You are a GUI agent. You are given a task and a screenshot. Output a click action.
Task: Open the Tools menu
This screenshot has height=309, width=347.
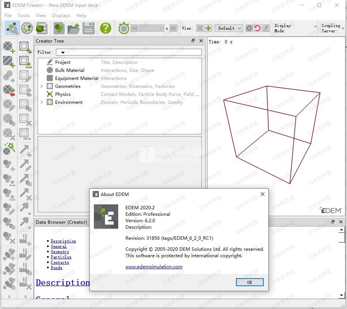click(24, 16)
